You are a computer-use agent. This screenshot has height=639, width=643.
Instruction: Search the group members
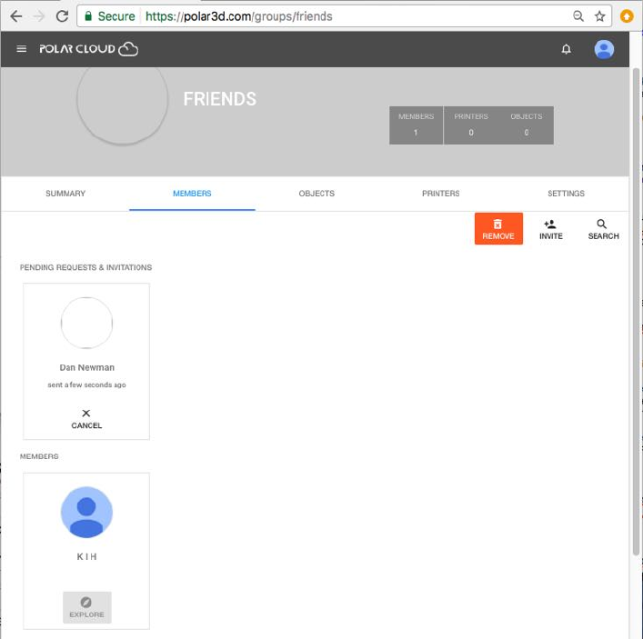pyautogui.click(x=603, y=229)
